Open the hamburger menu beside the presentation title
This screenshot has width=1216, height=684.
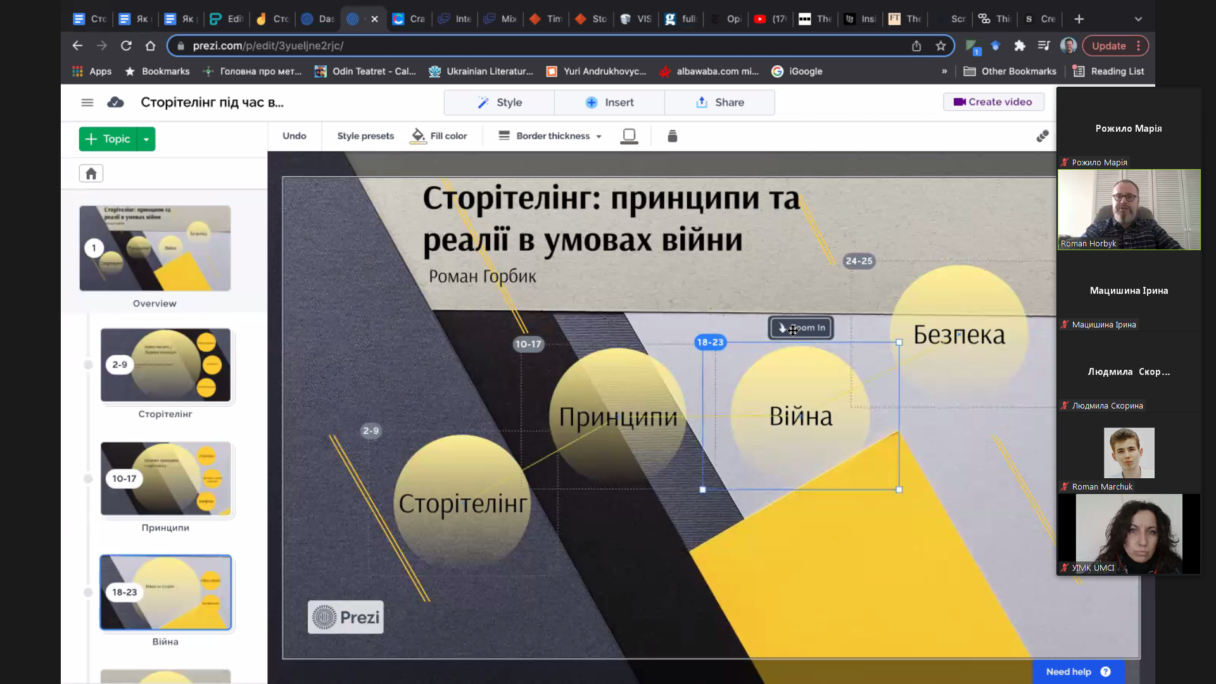click(87, 102)
